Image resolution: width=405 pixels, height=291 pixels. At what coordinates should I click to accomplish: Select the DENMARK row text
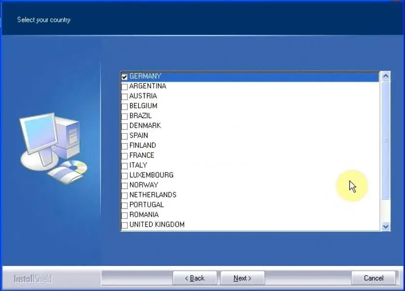point(145,126)
